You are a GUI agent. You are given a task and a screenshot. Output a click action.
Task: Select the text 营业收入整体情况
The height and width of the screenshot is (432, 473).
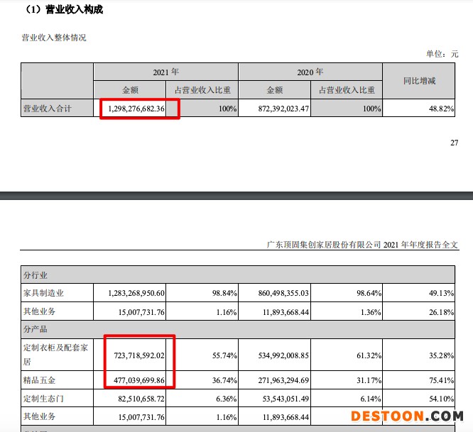tap(54, 38)
